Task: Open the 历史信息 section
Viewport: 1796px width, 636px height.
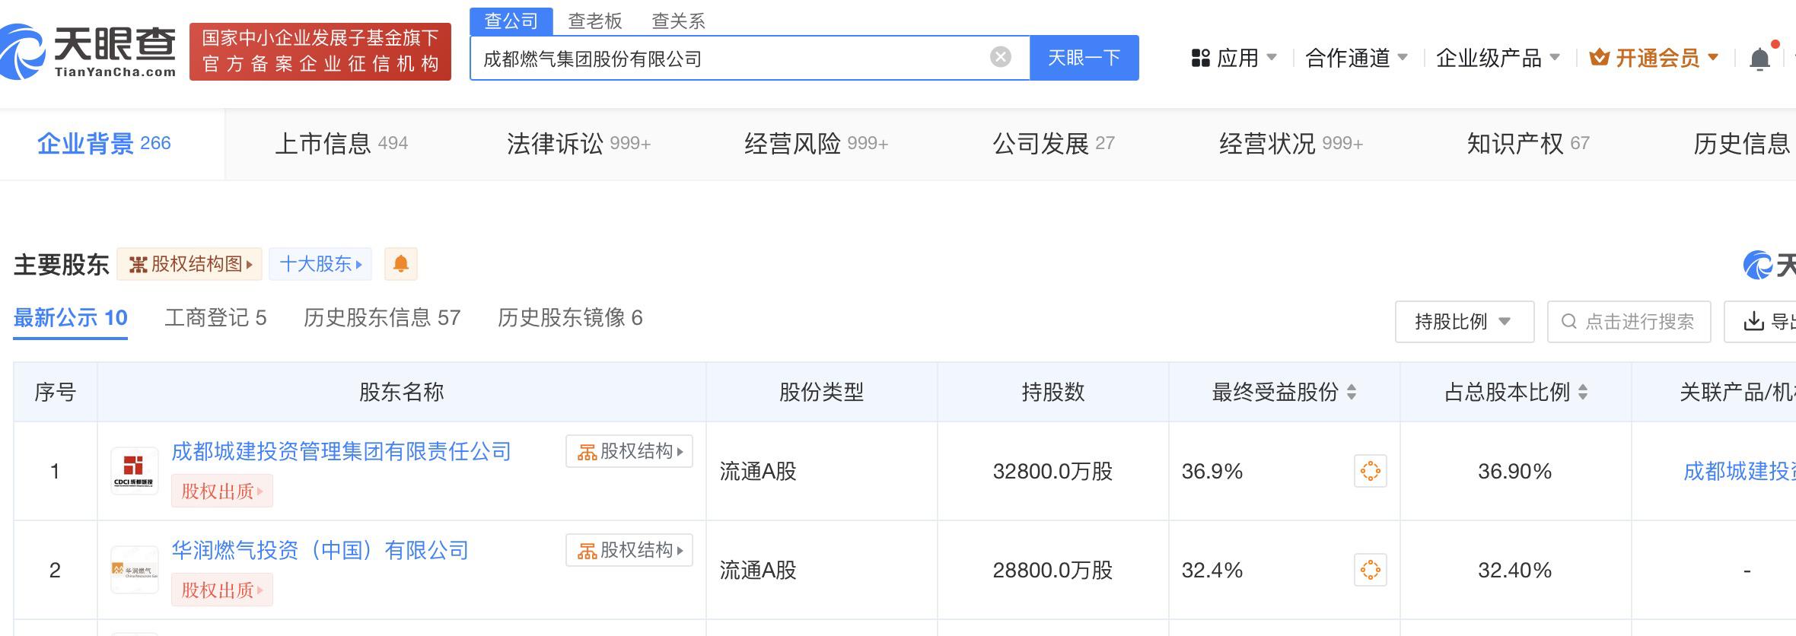Action: pos(1743,144)
